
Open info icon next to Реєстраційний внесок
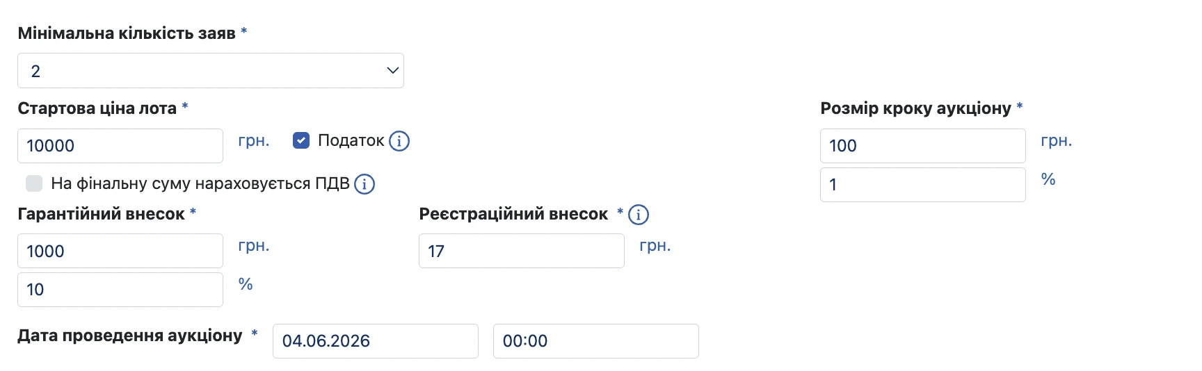coord(639,215)
